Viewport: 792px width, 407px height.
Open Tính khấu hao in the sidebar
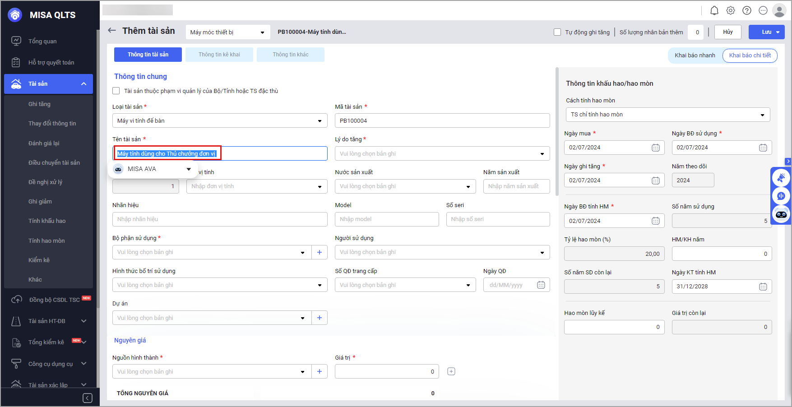(47, 221)
